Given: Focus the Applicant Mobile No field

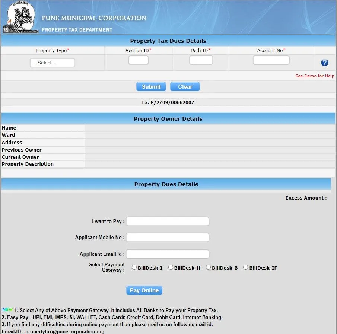Looking at the screenshot, I should (168, 238).
